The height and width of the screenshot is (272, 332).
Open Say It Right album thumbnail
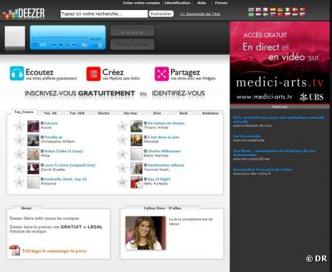(x=137, y=183)
